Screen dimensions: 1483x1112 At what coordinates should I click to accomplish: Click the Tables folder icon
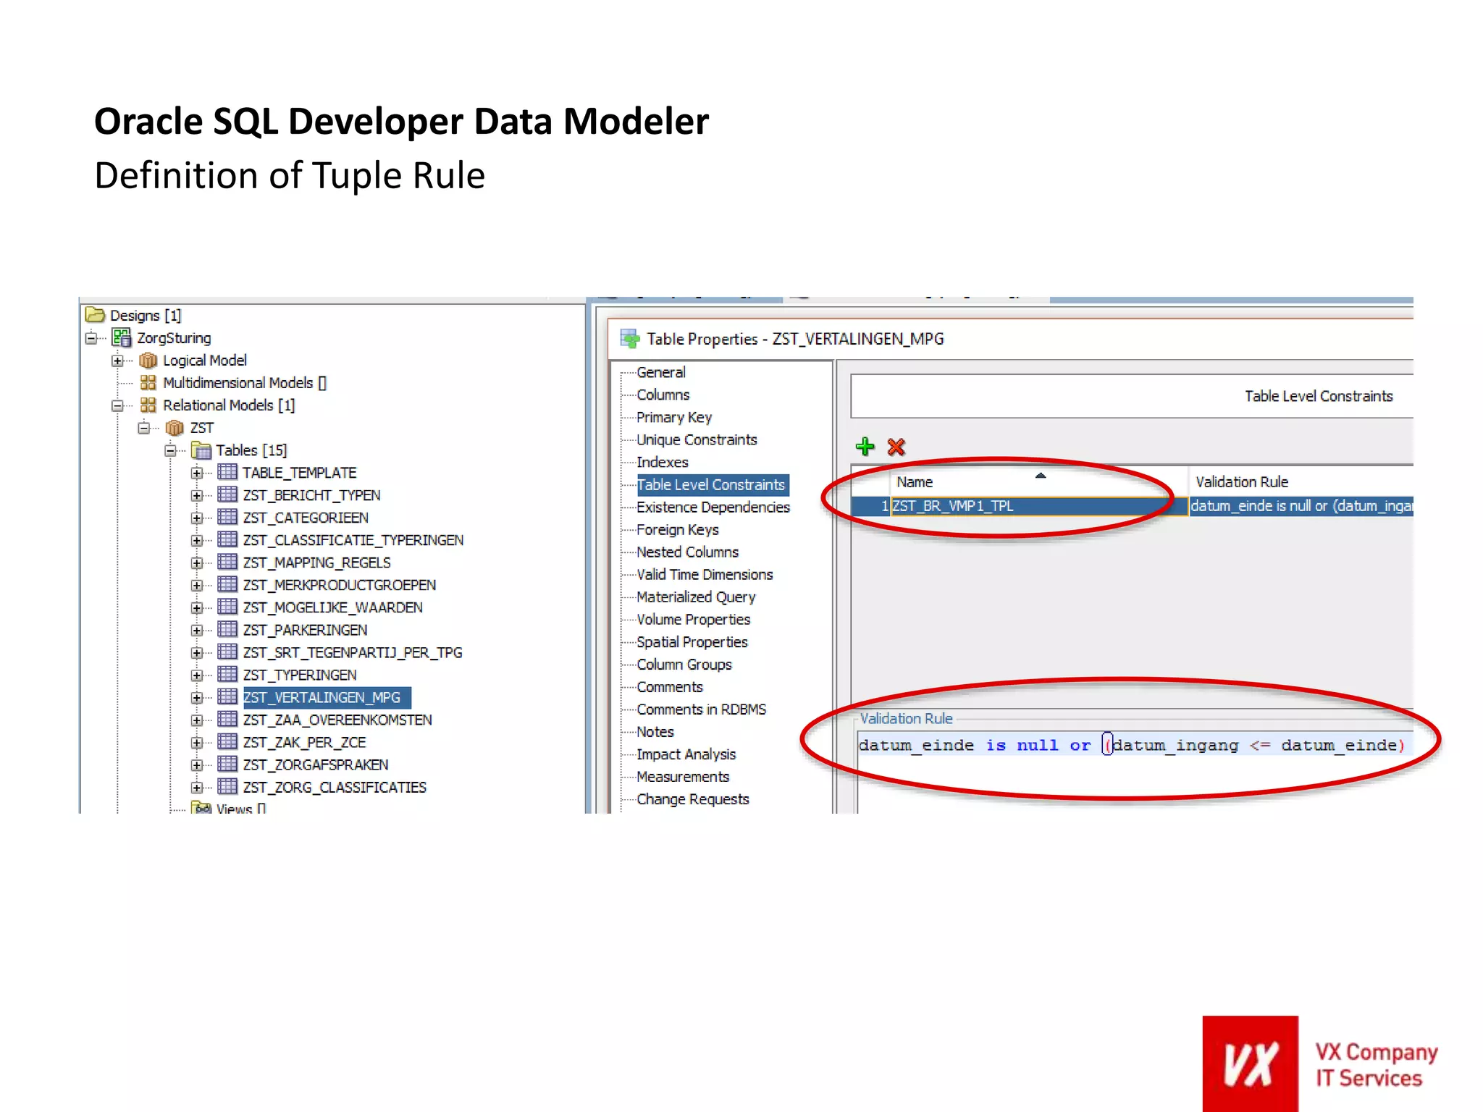point(201,450)
